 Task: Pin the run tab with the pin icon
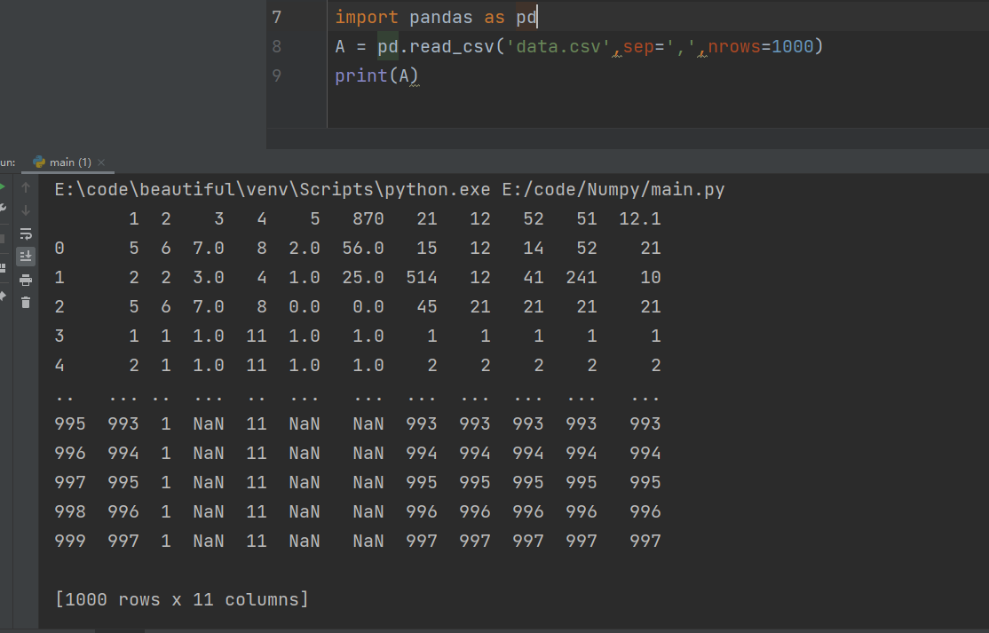click(x=3, y=296)
